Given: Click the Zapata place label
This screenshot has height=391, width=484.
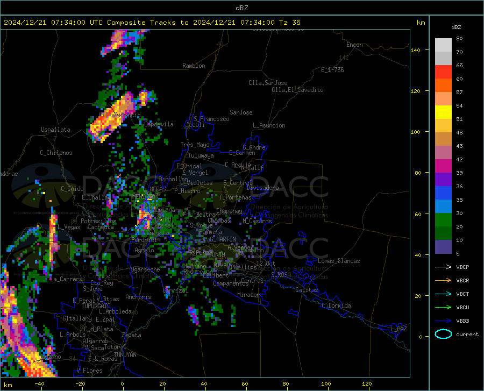Looking at the screenshot, I should 132,335.
